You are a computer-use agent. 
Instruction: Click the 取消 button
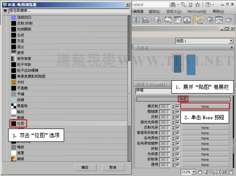pyautogui.click(x=113, y=167)
